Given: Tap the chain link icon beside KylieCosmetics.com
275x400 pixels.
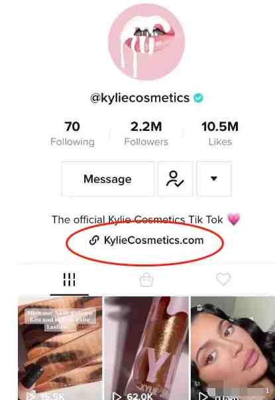Looking at the screenshot, I should [94, 241].
